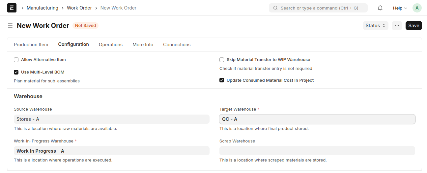Click the ERPNext home logo icon
This screenshot has height=173, width=427.
click(12, 8)
